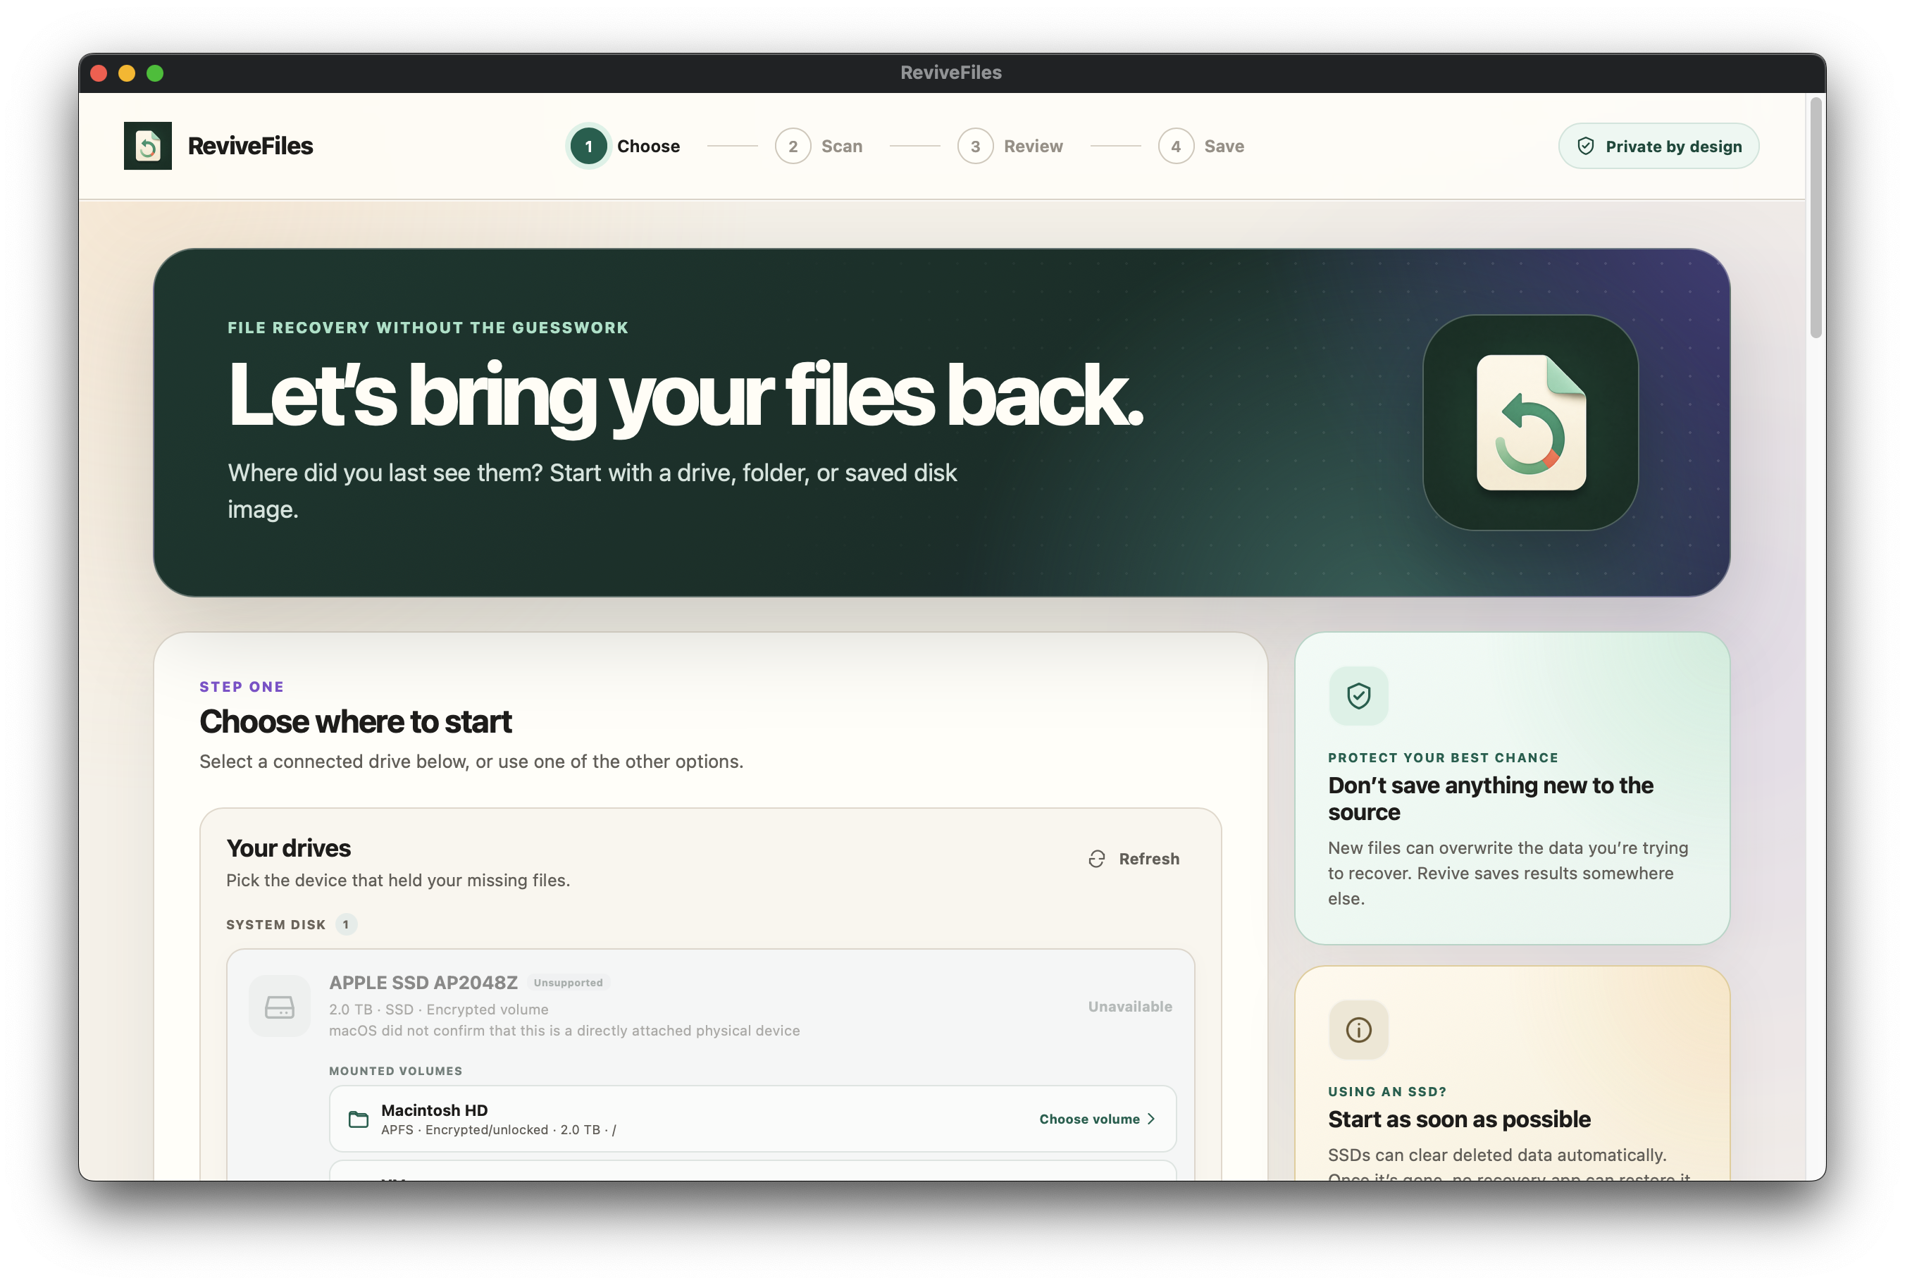Screen dimensions: 1905x1285
Task: Minimize the ReviveFiles window
Action: point(126,73)
